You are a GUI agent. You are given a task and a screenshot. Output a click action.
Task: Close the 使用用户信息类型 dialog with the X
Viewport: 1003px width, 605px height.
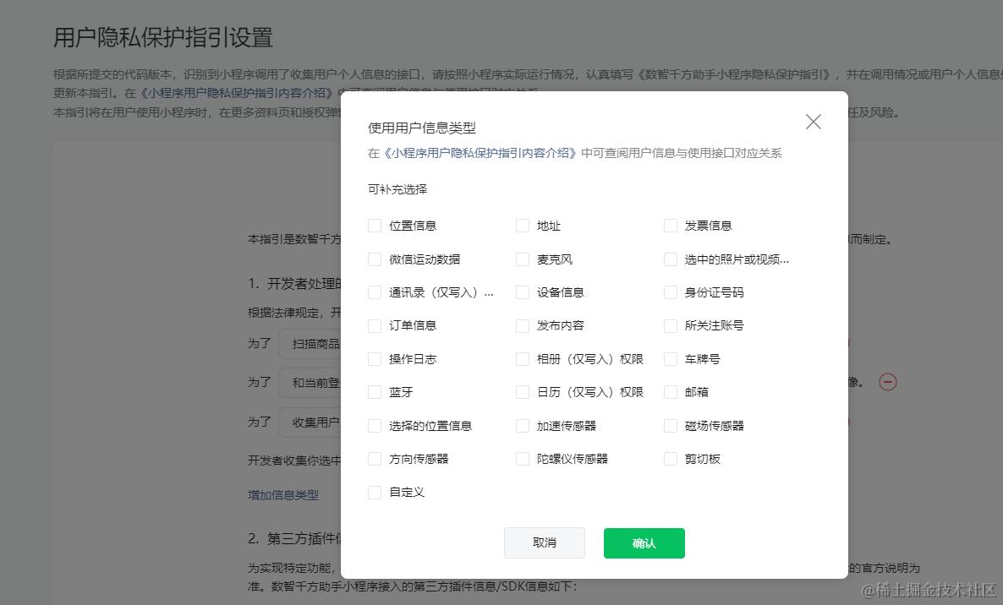pos(813,122)
